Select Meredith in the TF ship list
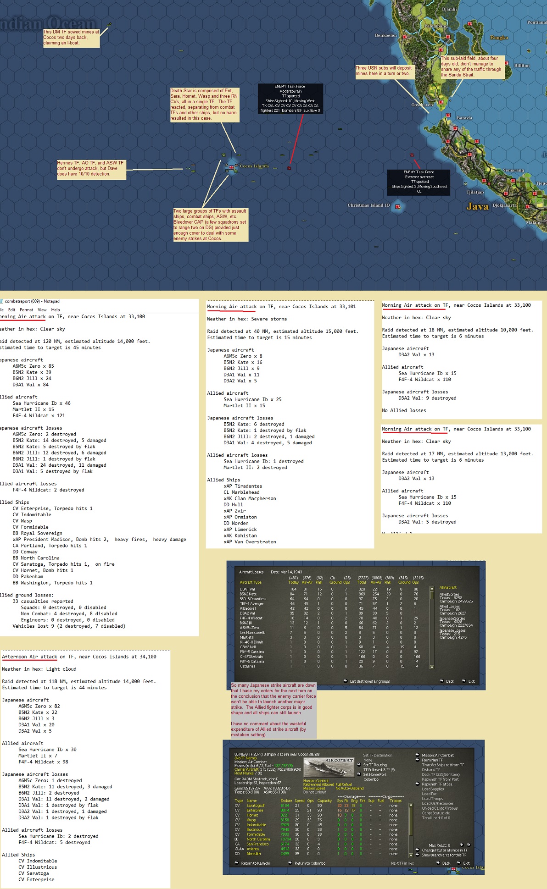 (254, 854)
